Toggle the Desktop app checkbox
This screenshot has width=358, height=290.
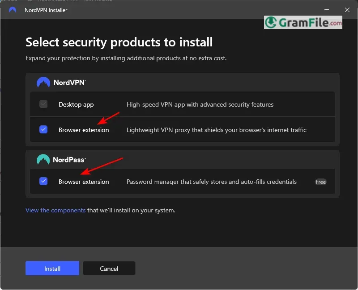(43, 104)
